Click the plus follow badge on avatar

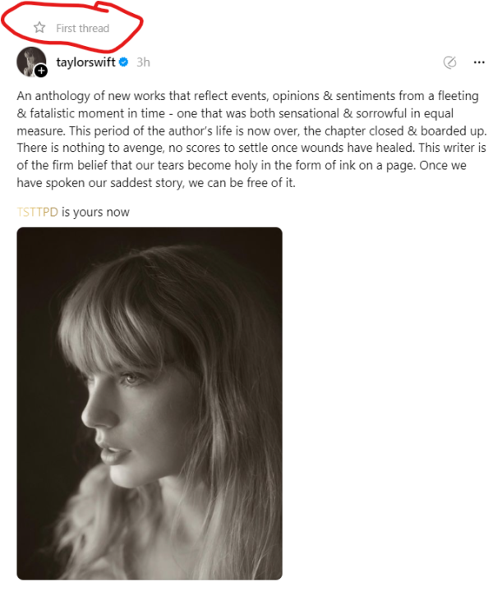pos(41,71)
